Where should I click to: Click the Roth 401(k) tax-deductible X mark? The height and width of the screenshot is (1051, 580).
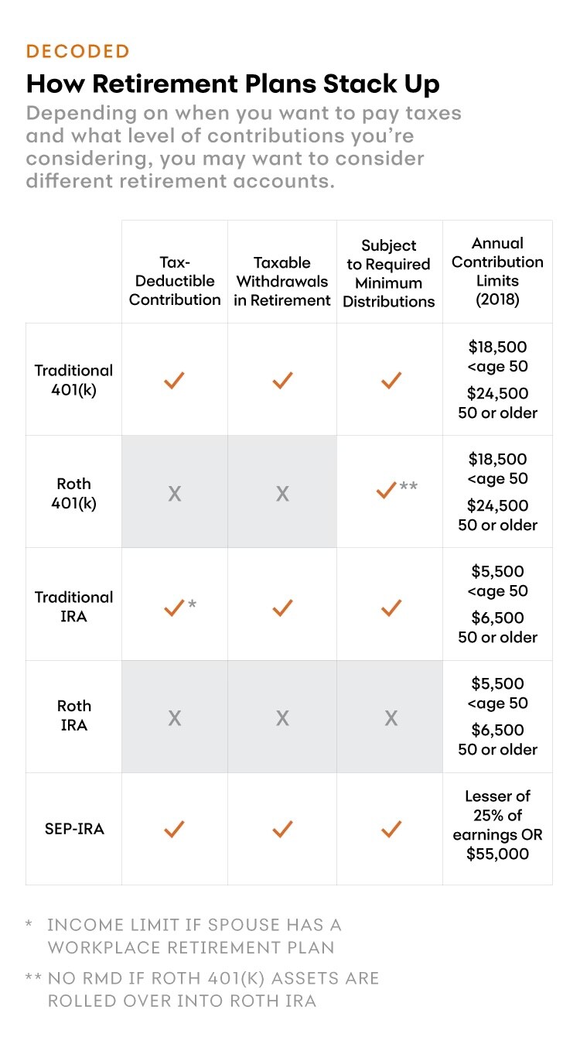175,493
